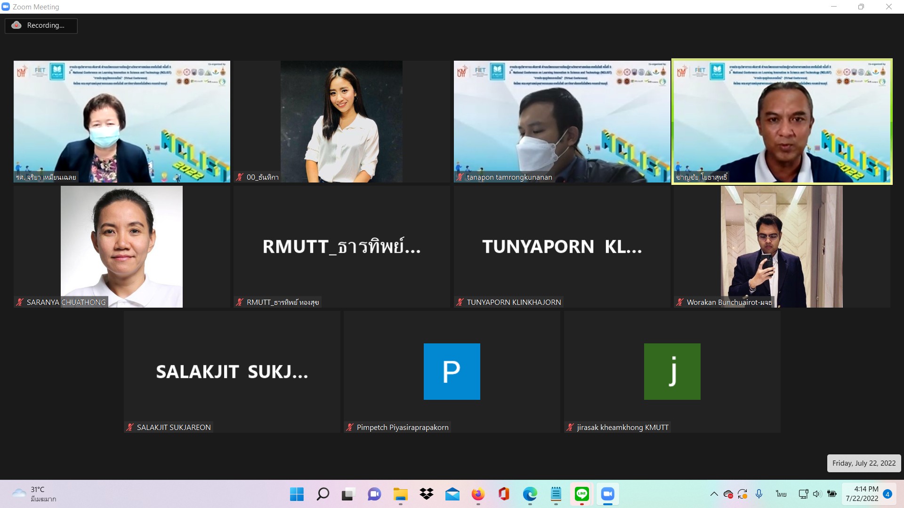
Task: Open File Explorer from the taskbar
Action: coord(401,494)
